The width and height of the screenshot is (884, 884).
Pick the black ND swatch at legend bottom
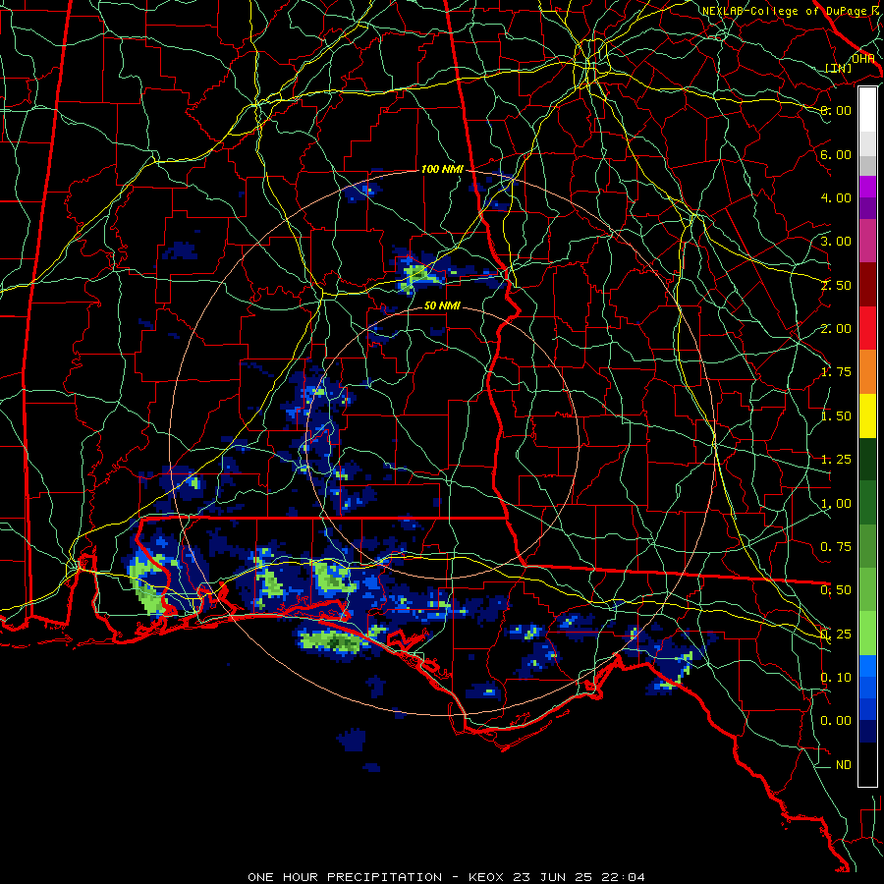tap(867, 764)
